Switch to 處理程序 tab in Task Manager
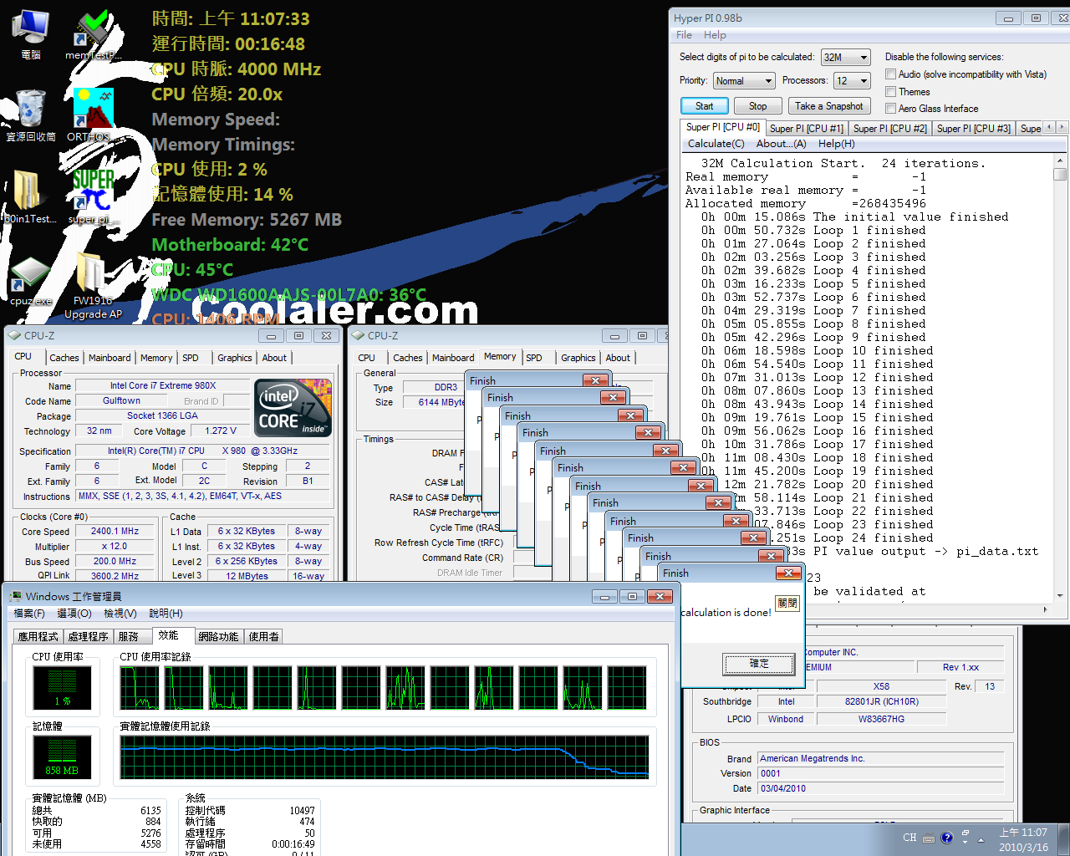 coord(89,636)
